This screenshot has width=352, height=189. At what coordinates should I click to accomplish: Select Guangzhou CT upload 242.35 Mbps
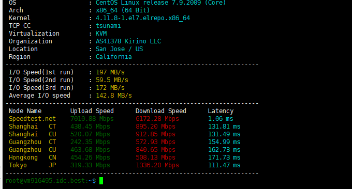click(x=90, y=142)
